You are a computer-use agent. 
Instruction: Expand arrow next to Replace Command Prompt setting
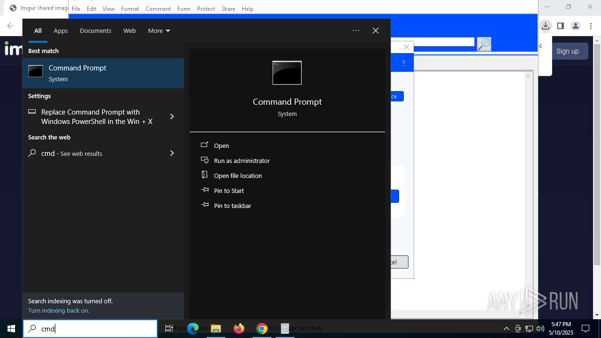pyautogui.click(x=172, y=116)
